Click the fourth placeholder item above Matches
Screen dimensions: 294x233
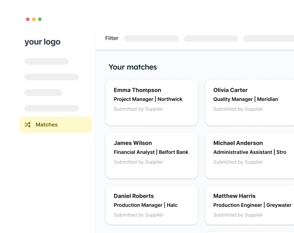52,108
